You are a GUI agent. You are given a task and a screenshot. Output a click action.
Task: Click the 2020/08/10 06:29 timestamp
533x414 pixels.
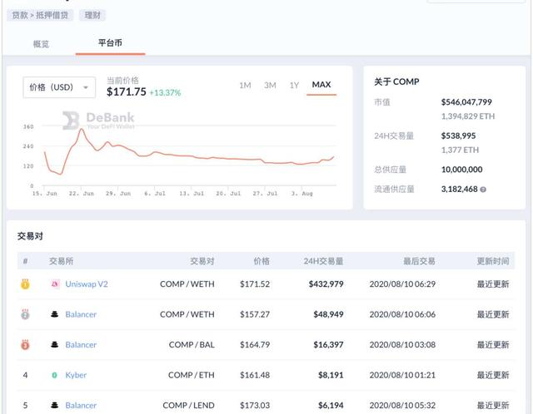click(402, 284)
